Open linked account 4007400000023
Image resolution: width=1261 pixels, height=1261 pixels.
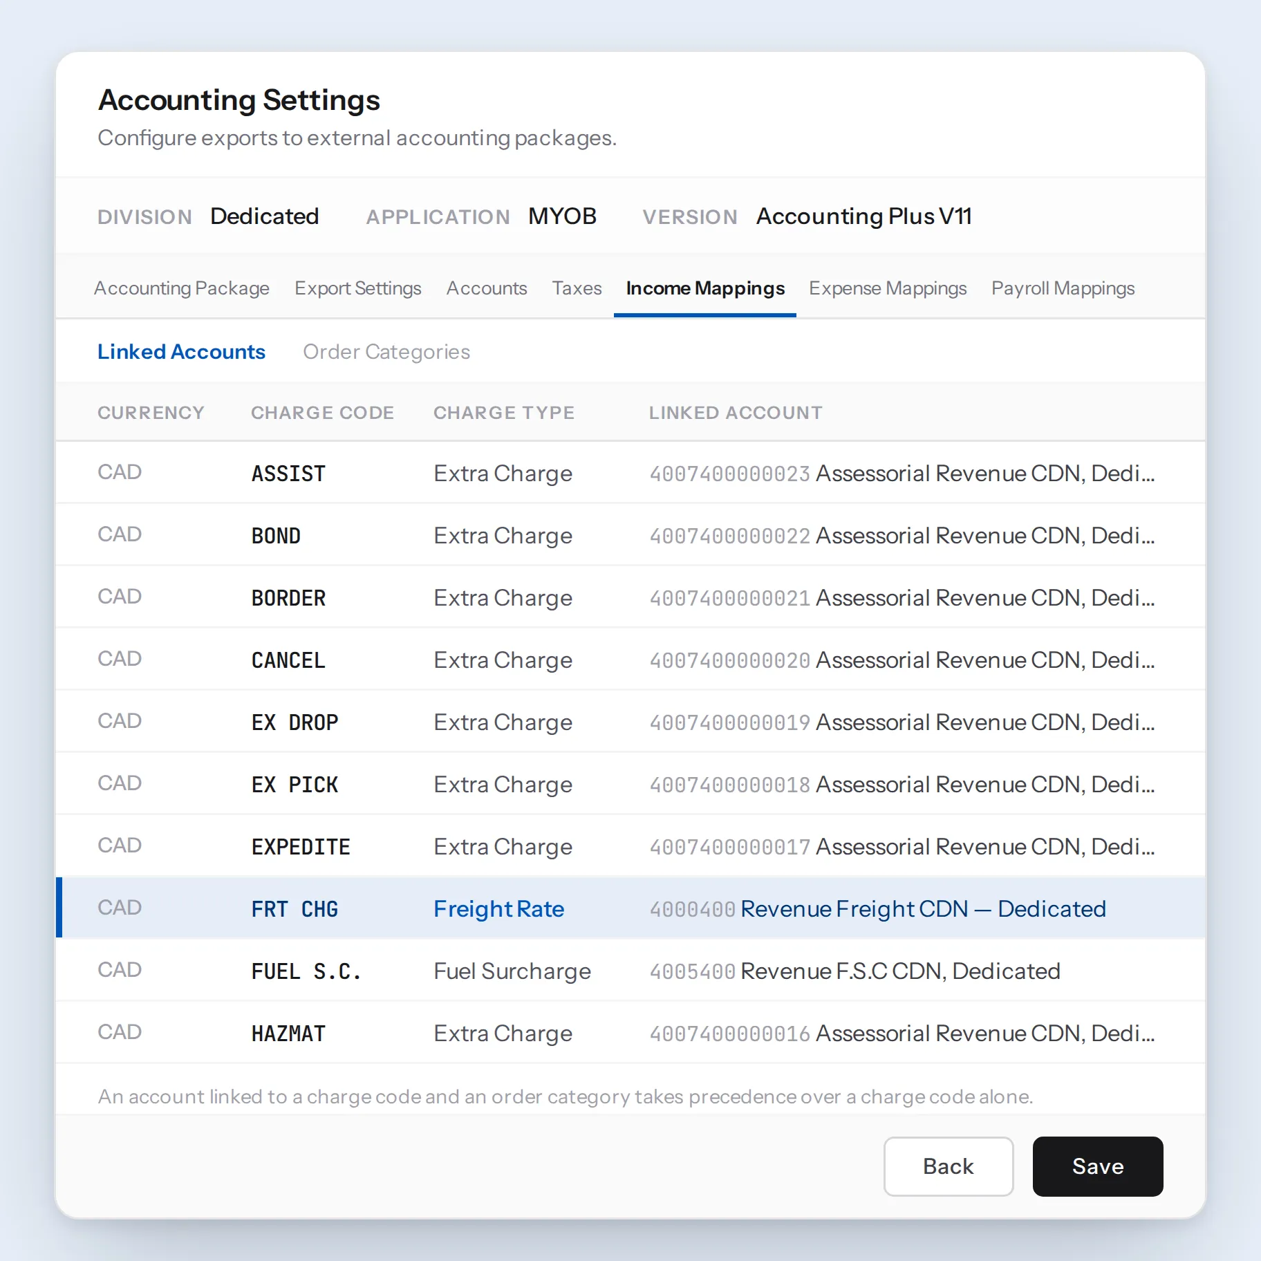pos(902,474)
